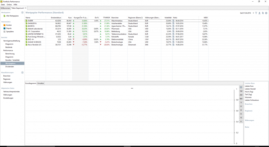Click green up arrow in DUERR Kursgewinn

coord(74,21)
